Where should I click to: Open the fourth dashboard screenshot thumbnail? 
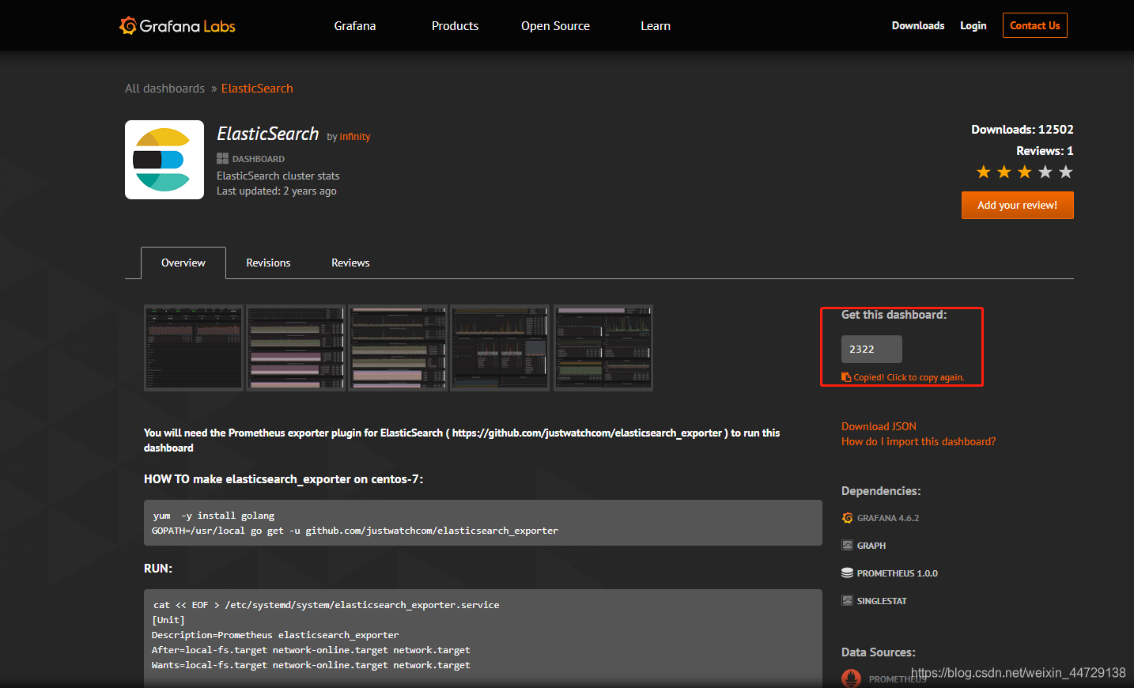pyautogui.click(x=500, y=348)
